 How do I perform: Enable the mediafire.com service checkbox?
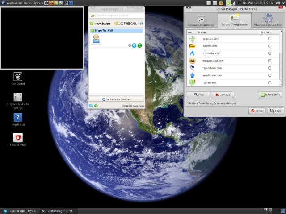coord(269,53)
